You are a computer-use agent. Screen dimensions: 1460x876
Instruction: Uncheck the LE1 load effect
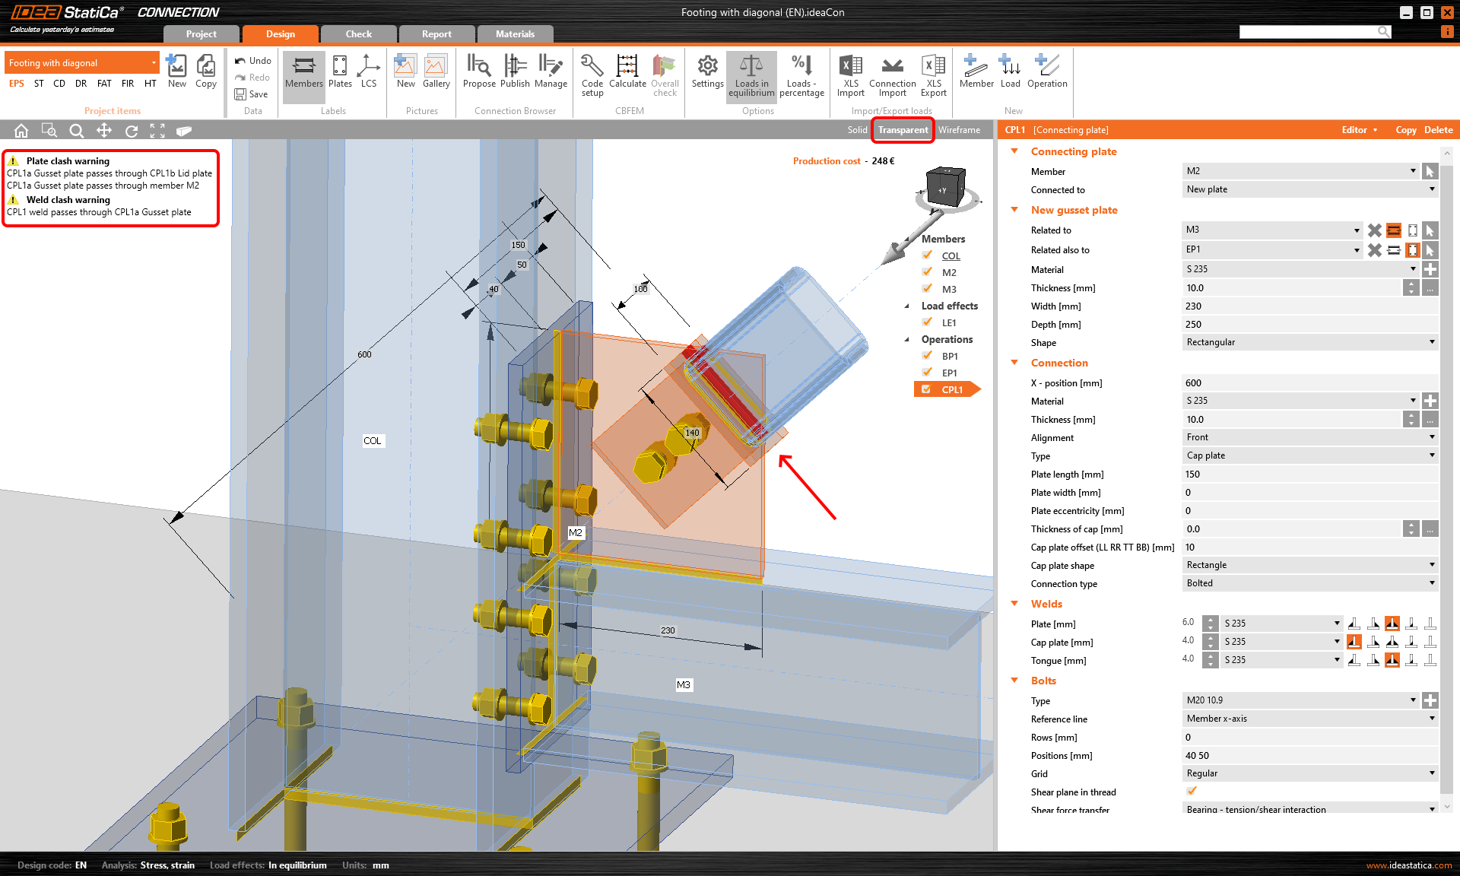pyautogui.click(x=927, y=322)
